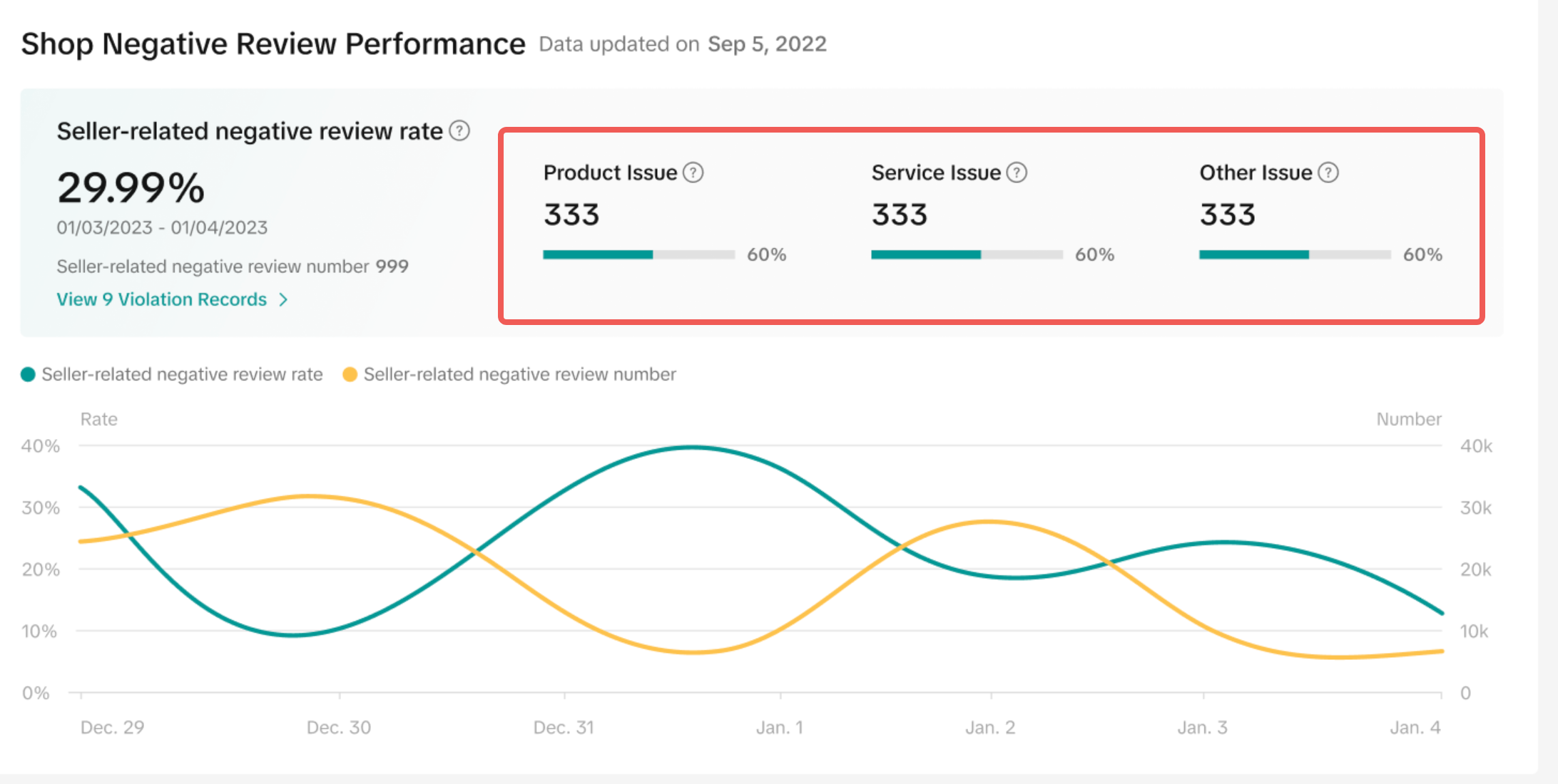
Task: Click the 29.99% rate value
Action: [131, 188]
